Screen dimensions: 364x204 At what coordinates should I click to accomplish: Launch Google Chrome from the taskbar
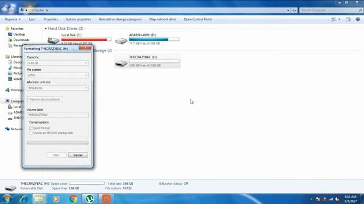click(73, 199)
